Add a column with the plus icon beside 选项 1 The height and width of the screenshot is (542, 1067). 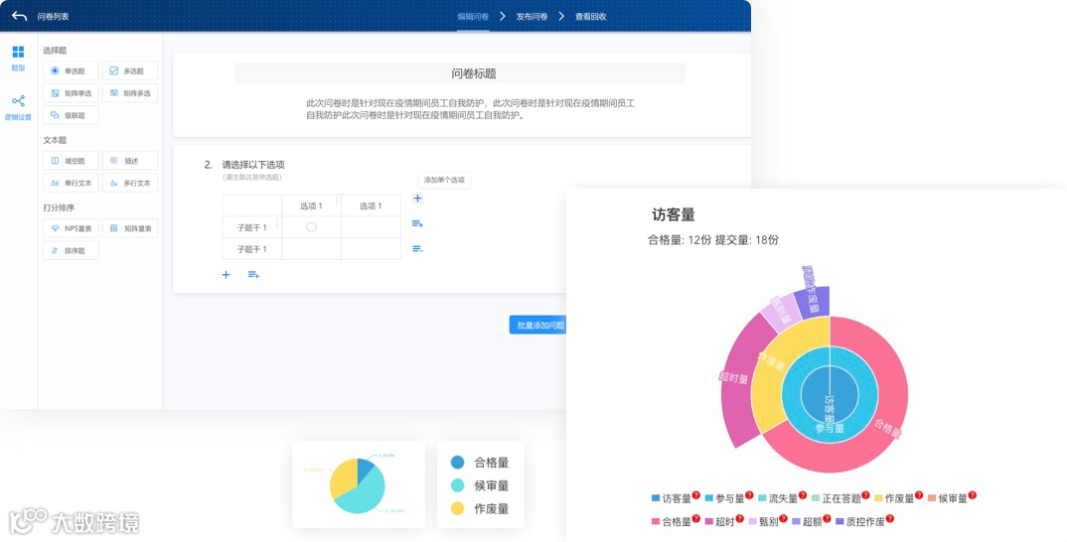pyautogui.click(x=418, y=199)
